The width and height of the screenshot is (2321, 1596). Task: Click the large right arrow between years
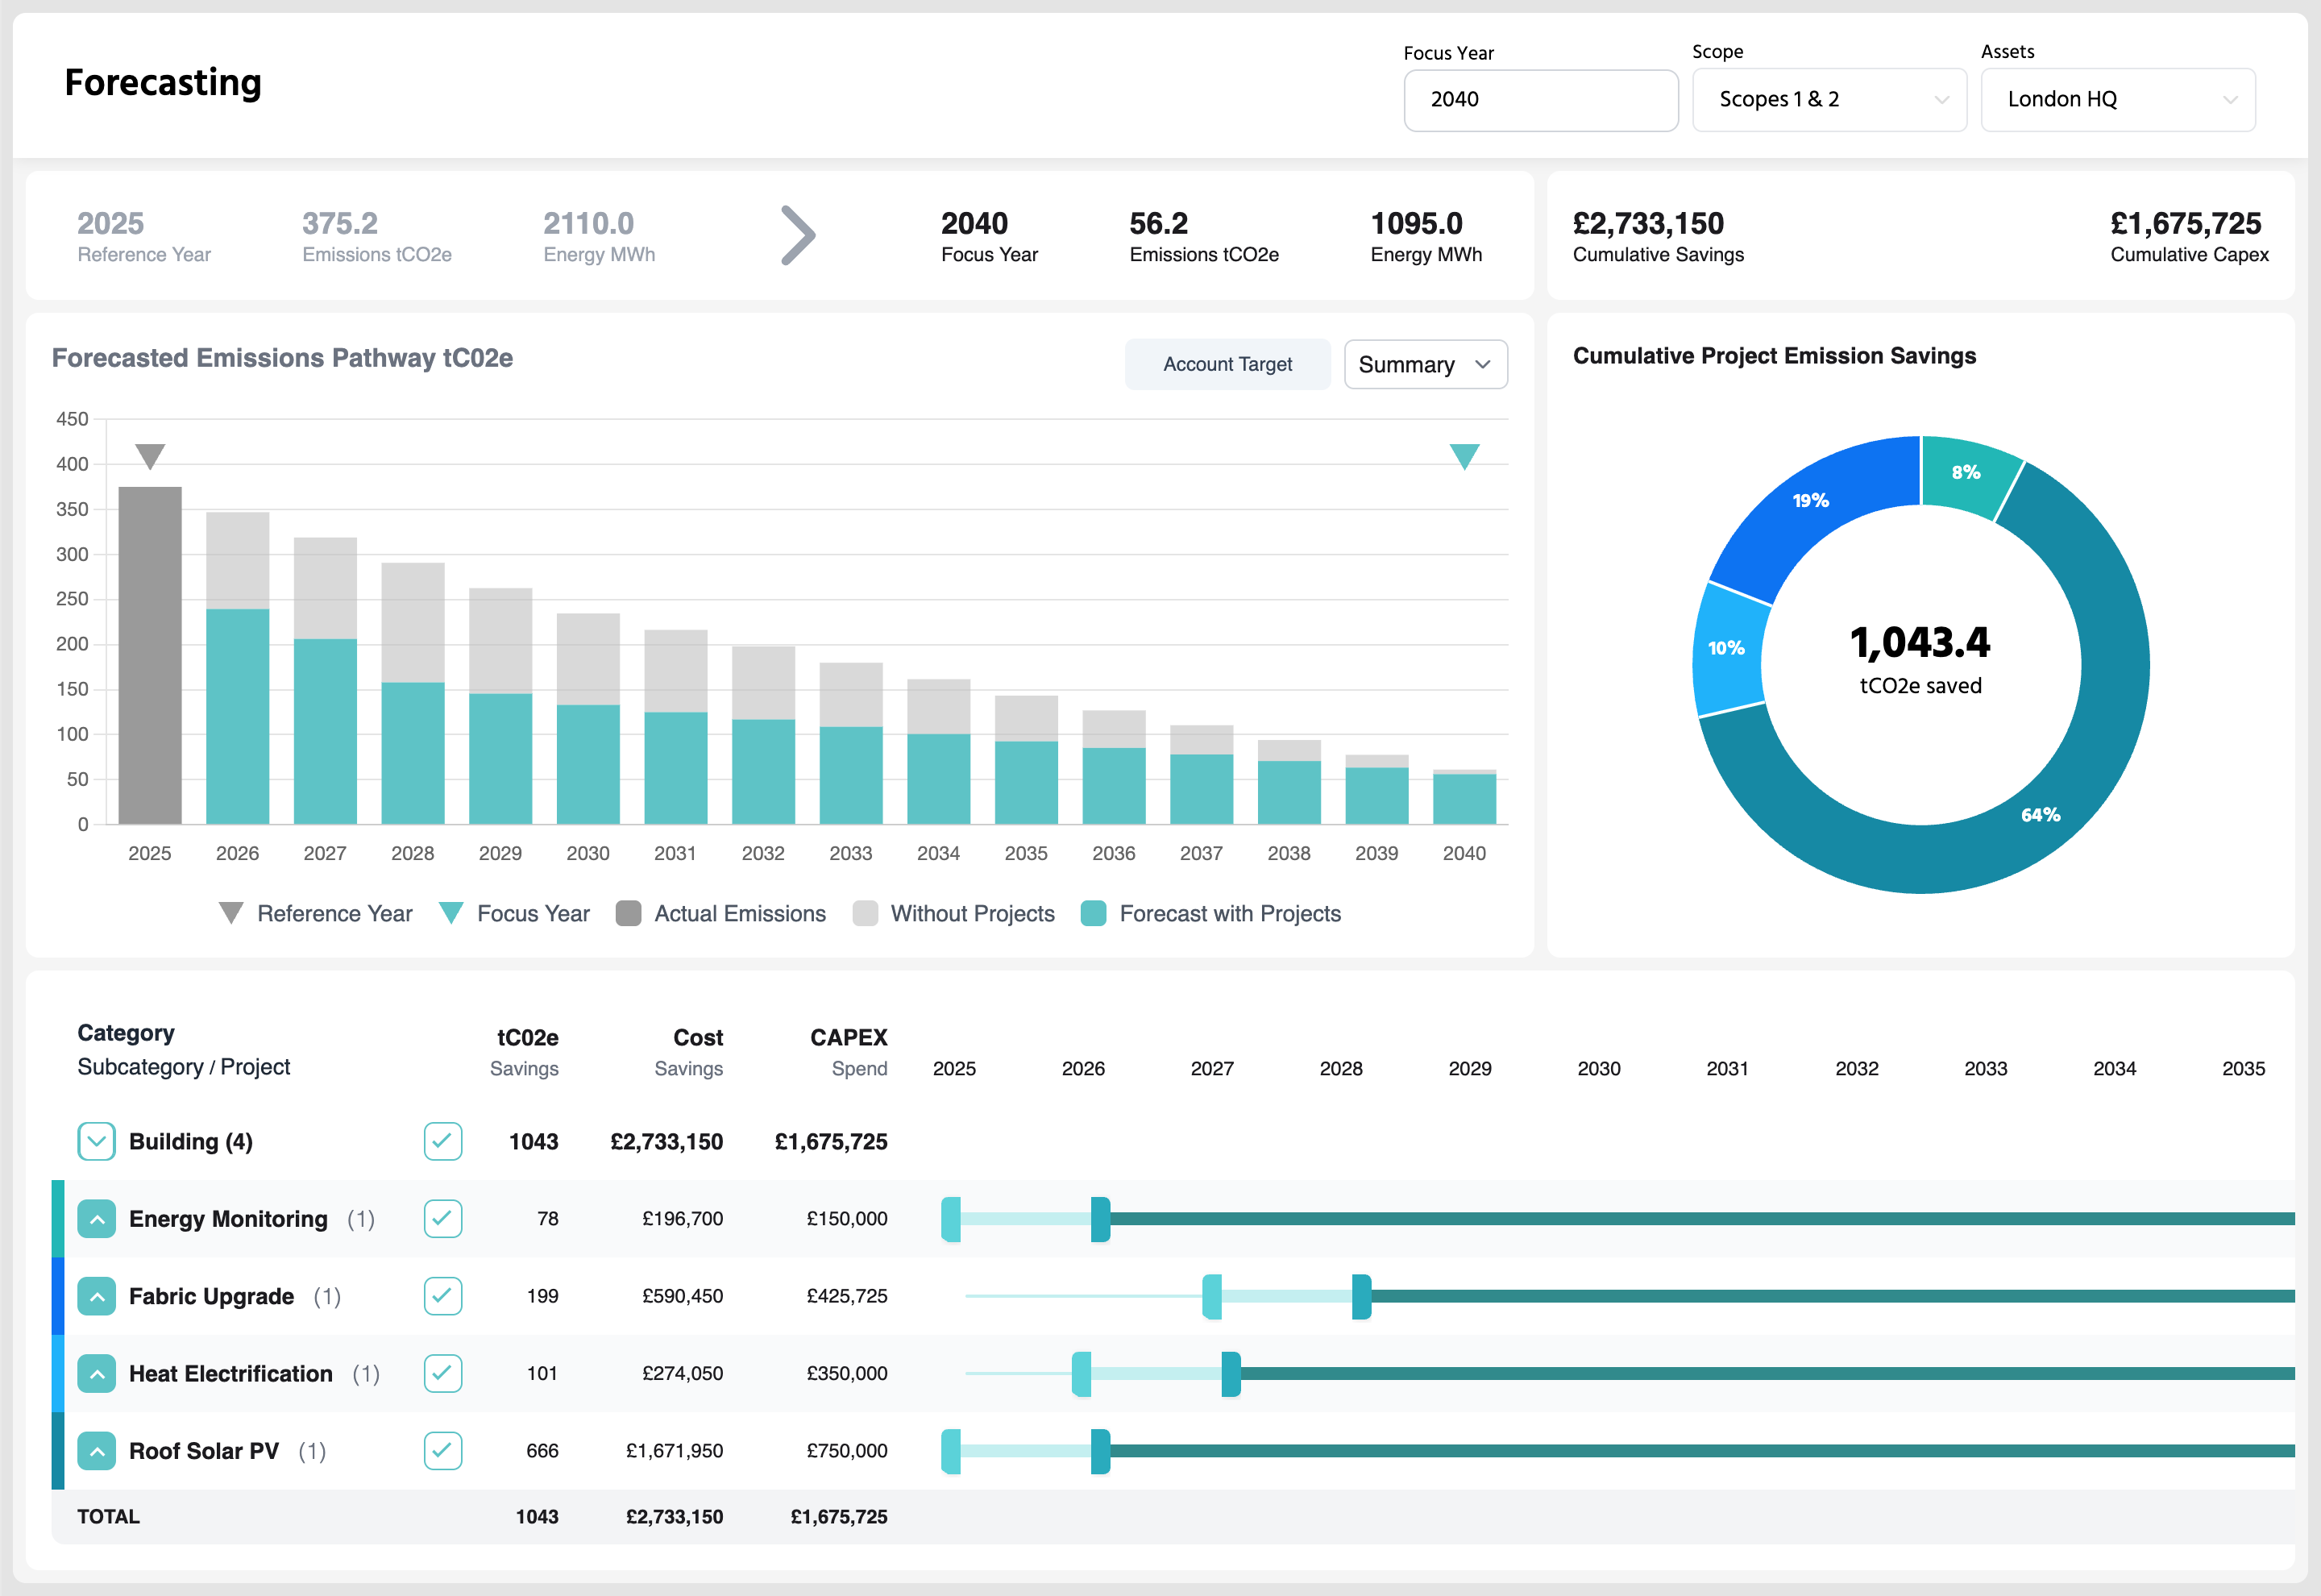click(x=798, y=236)
